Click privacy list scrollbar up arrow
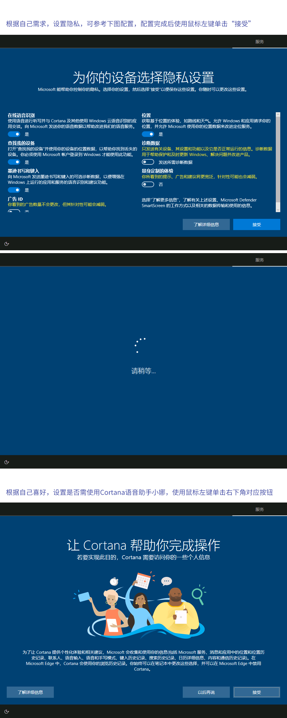Image resolution: width=287 pixels, height=718 pixels. pos(278,114)
